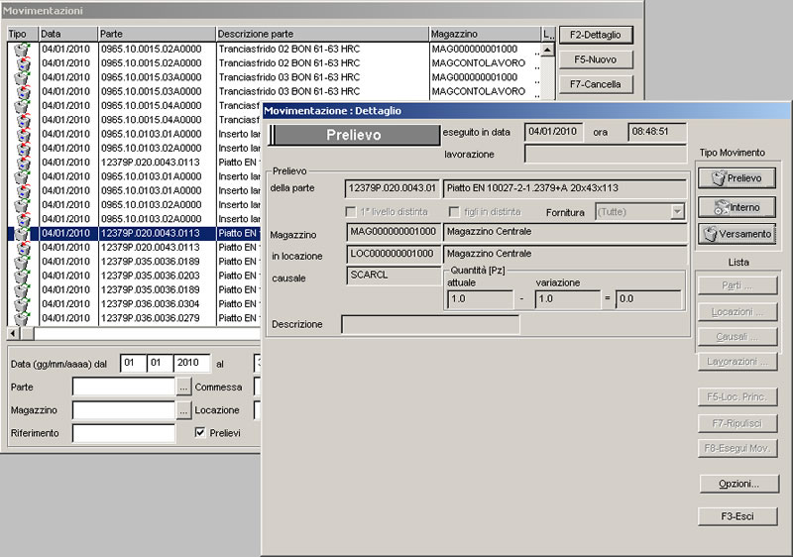Click the Riferimento input field
The height and width of the screenshot is (557, 793).
click(x=123, y=433)
